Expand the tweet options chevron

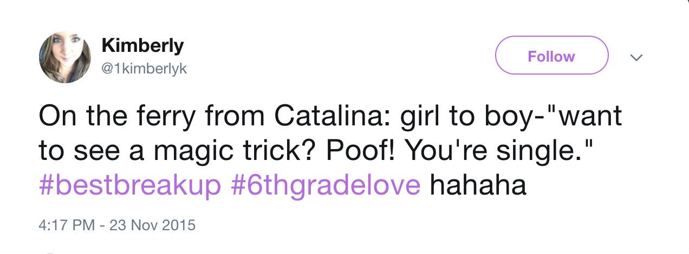pyautogui.click(x=638, y=57)
